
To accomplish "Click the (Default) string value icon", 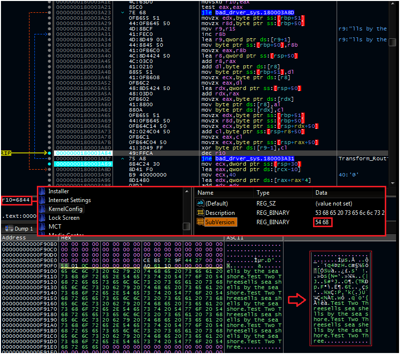I will tap(200, 203).
